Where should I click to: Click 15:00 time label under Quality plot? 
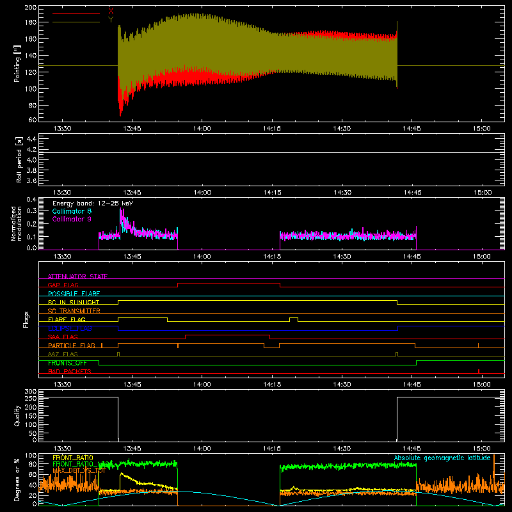coord(482,449)
